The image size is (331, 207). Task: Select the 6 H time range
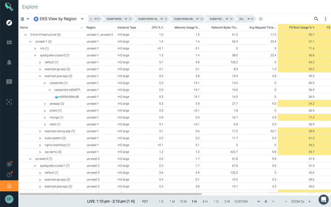[x=205, y=202]
